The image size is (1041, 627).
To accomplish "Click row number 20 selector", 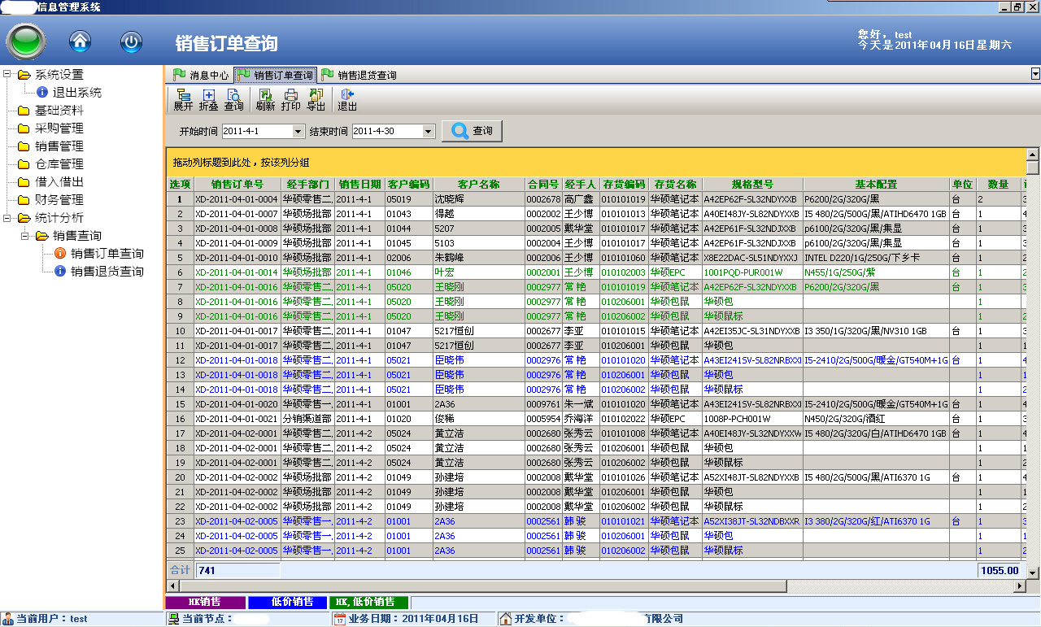I will tap(180, 477).
